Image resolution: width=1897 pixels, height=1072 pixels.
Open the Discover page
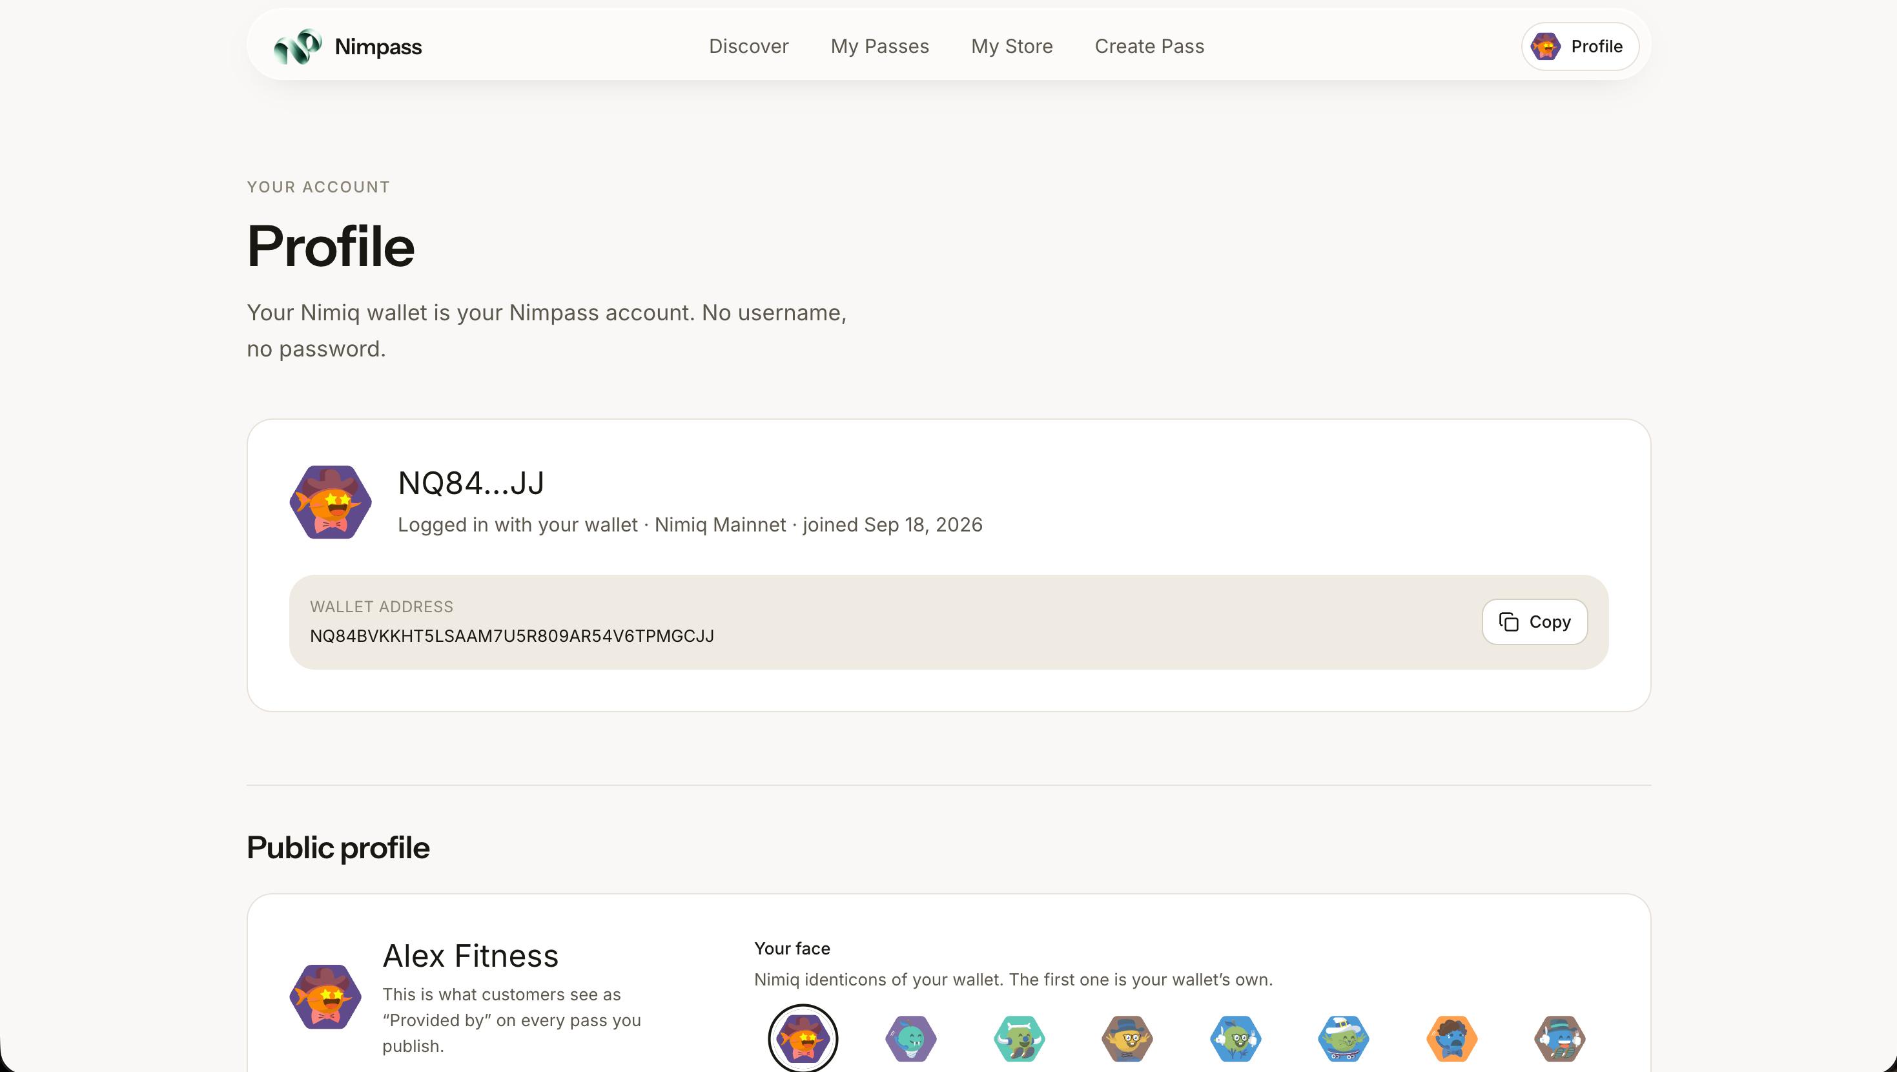point(748,46)
